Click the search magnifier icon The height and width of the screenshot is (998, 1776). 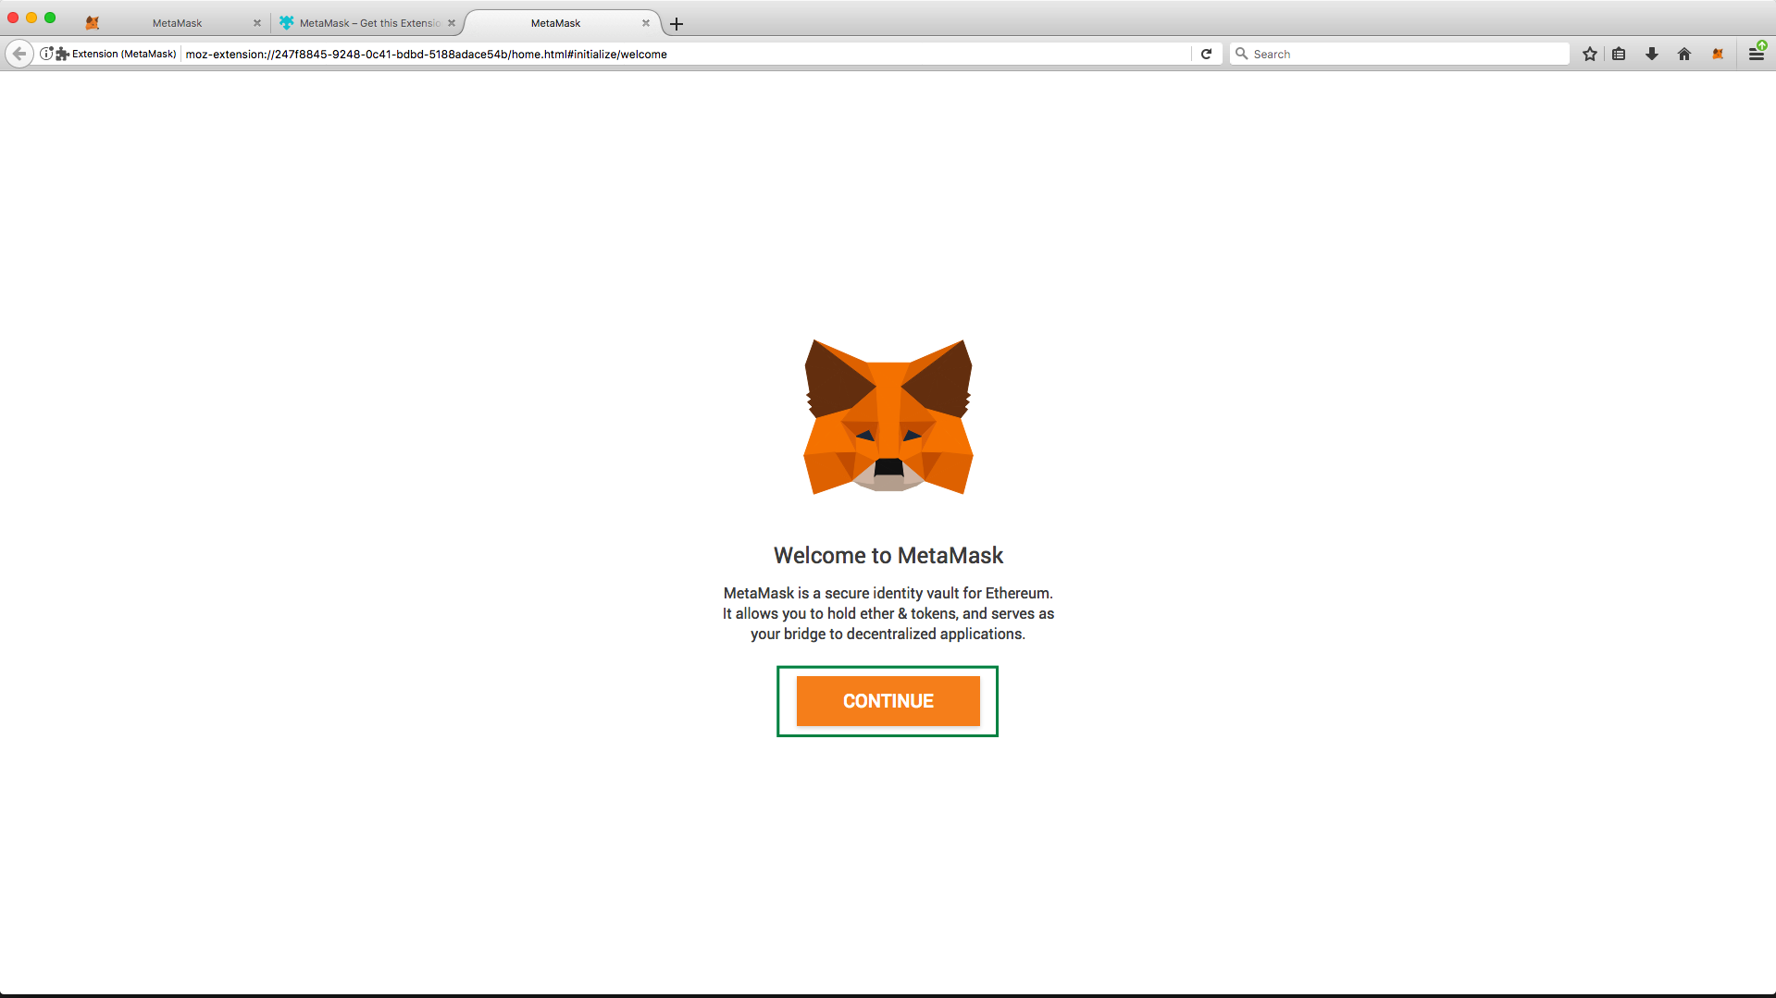click(1242, 54)
